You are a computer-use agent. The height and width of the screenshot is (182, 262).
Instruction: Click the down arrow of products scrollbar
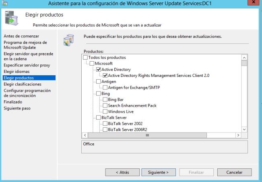pyautogui.click(x=244, y=130)
